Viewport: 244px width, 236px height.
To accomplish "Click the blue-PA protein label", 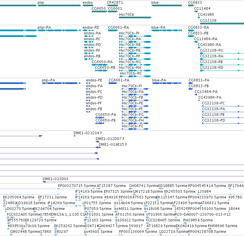I will (x=159, y=80).
